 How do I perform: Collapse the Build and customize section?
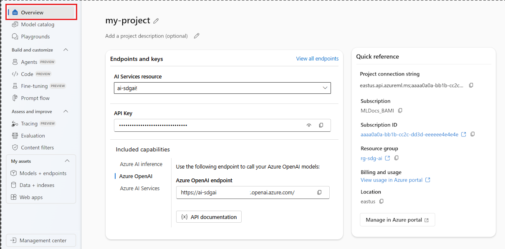66,50
